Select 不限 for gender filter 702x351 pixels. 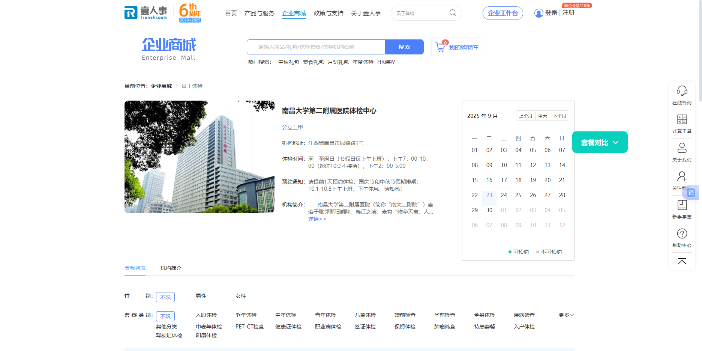pos(165,297)
